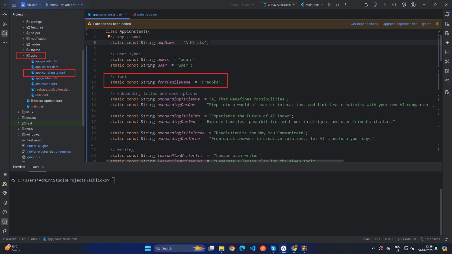Switch to the pubspec.yaml tab
Viewport: 452px width, 254px height.
pyautogui.click(x=147, y=14)
